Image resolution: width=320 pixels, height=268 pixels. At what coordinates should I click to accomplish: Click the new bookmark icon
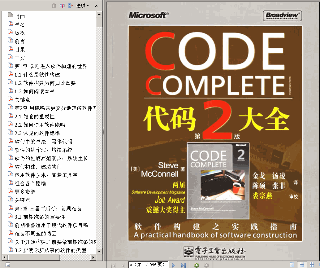pos(62,6)
